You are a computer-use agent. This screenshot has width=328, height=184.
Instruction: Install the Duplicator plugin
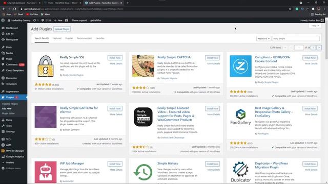310,164
